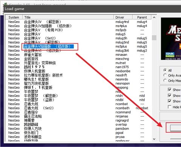Select the All radio button
181x147 pixels.
coord(165,70)
